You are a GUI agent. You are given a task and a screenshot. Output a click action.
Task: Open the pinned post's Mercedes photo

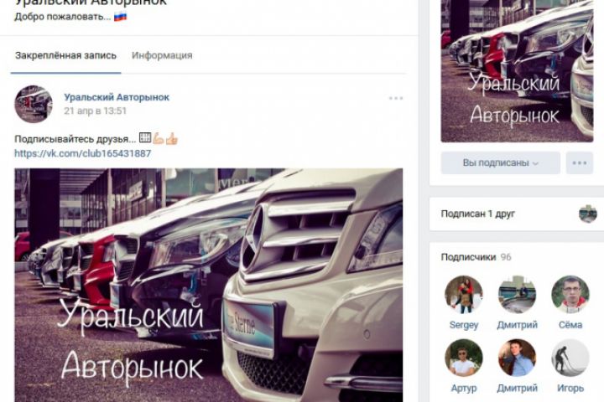[209, 285]
